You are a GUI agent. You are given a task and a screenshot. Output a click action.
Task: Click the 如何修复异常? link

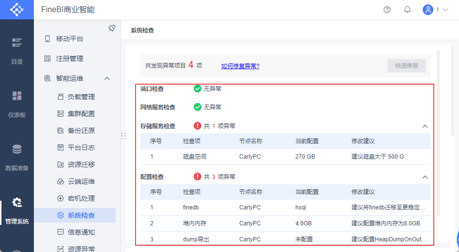tap(240, 66)
